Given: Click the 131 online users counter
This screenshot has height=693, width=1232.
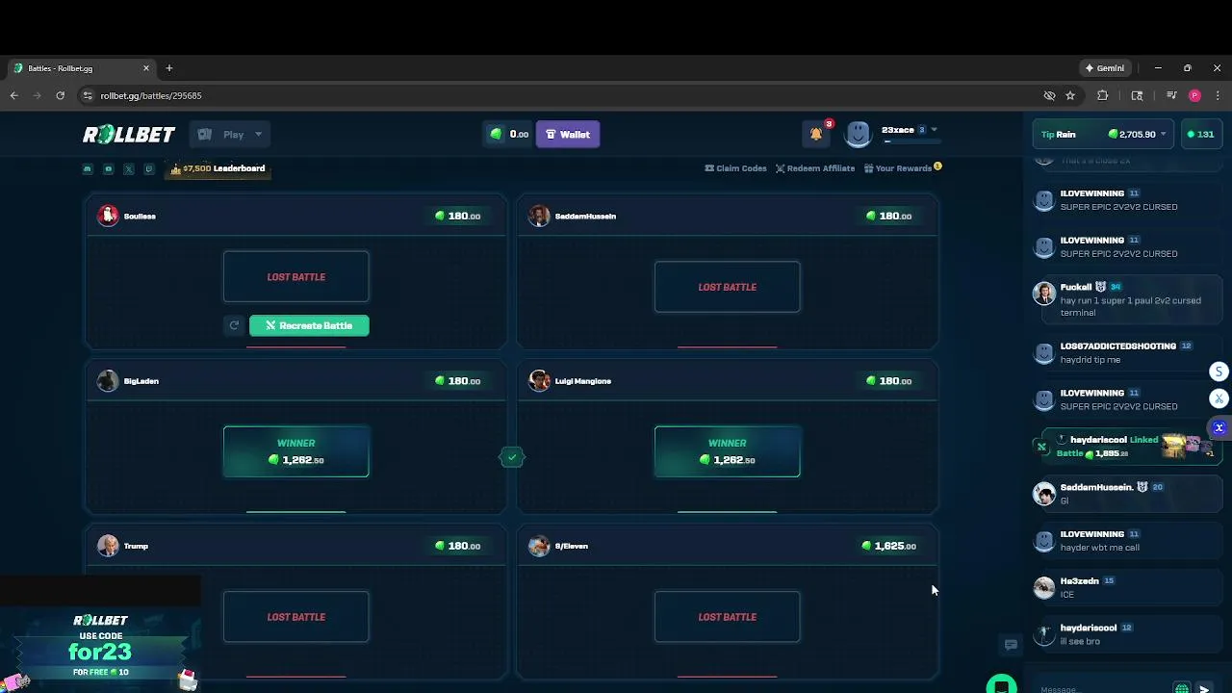Looking at the screenshot, I should click(x=1201, y=135).
